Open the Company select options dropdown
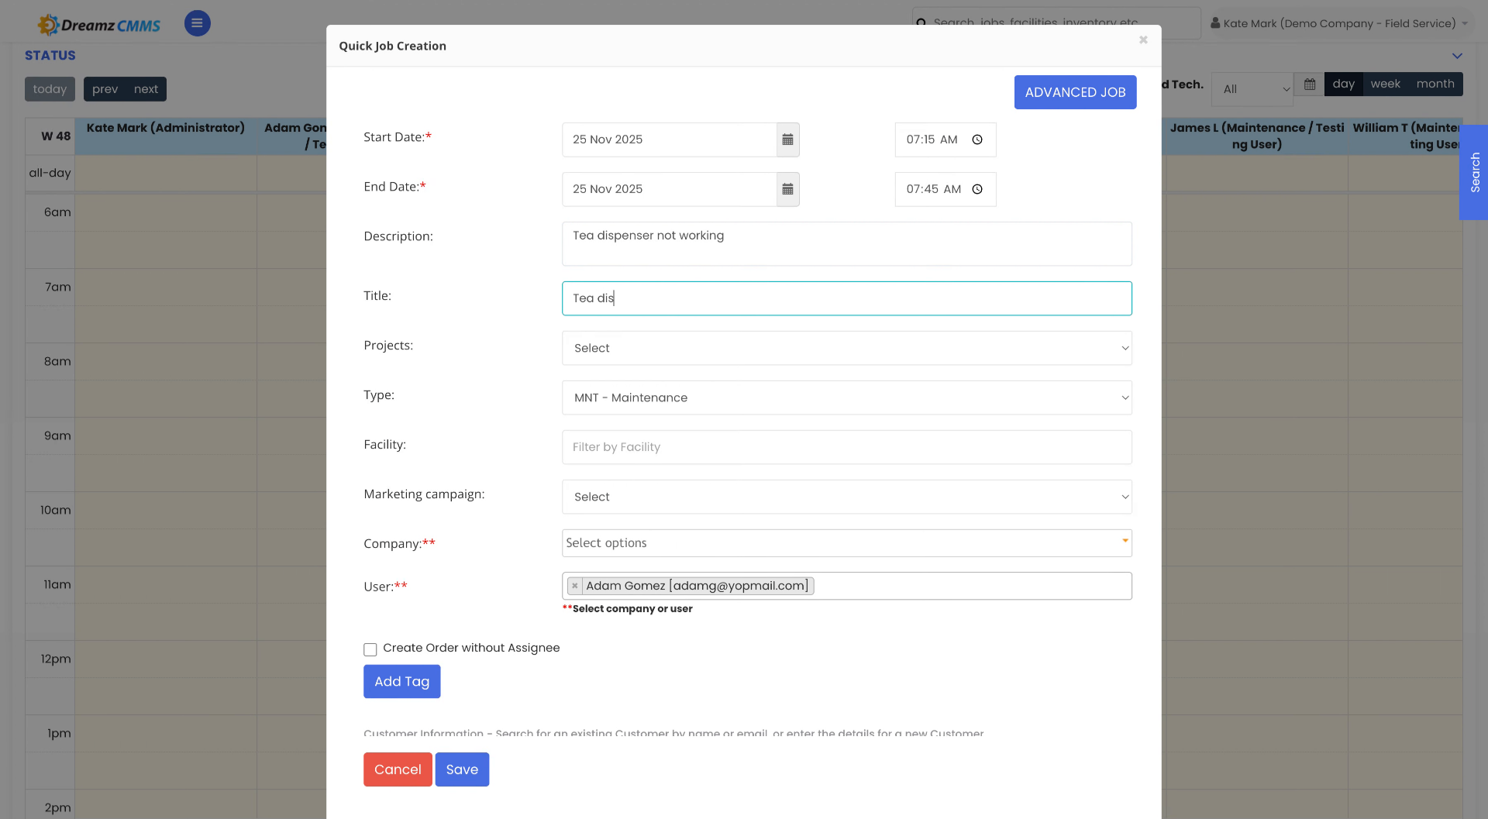This screenshot has height=819, width=1488. pos(846,543)
